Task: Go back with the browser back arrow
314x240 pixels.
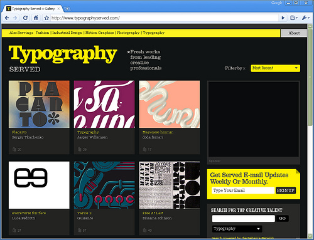Action: pos(7,18)
